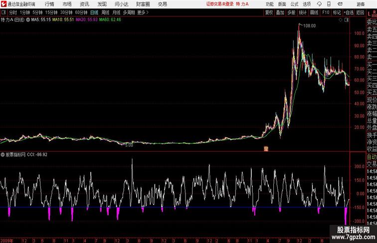
Task: Open the 功能 menu
Action: click(x=269, y=4)
